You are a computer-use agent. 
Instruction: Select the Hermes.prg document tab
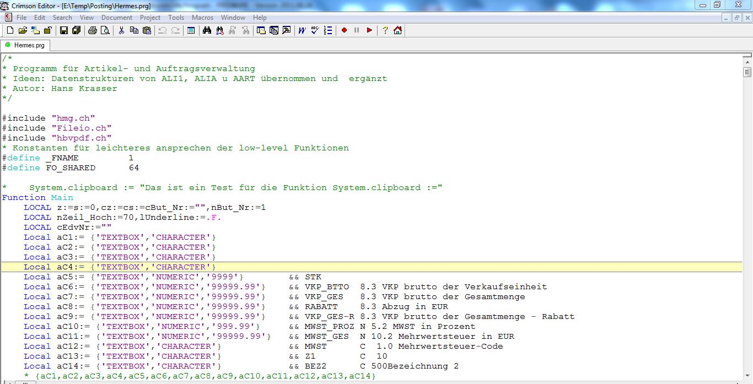[25, 45]
